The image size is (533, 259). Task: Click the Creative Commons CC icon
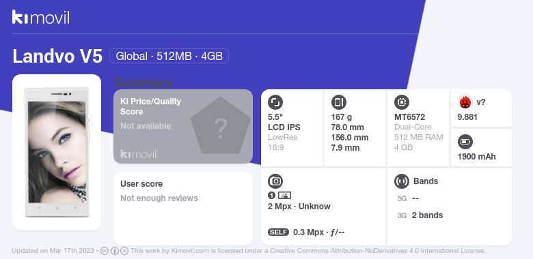pos(105,251)
